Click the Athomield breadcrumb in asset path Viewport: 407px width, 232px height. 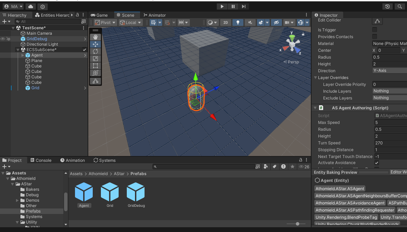98,174
